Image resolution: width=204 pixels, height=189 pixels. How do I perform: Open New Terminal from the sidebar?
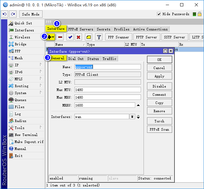26,135
